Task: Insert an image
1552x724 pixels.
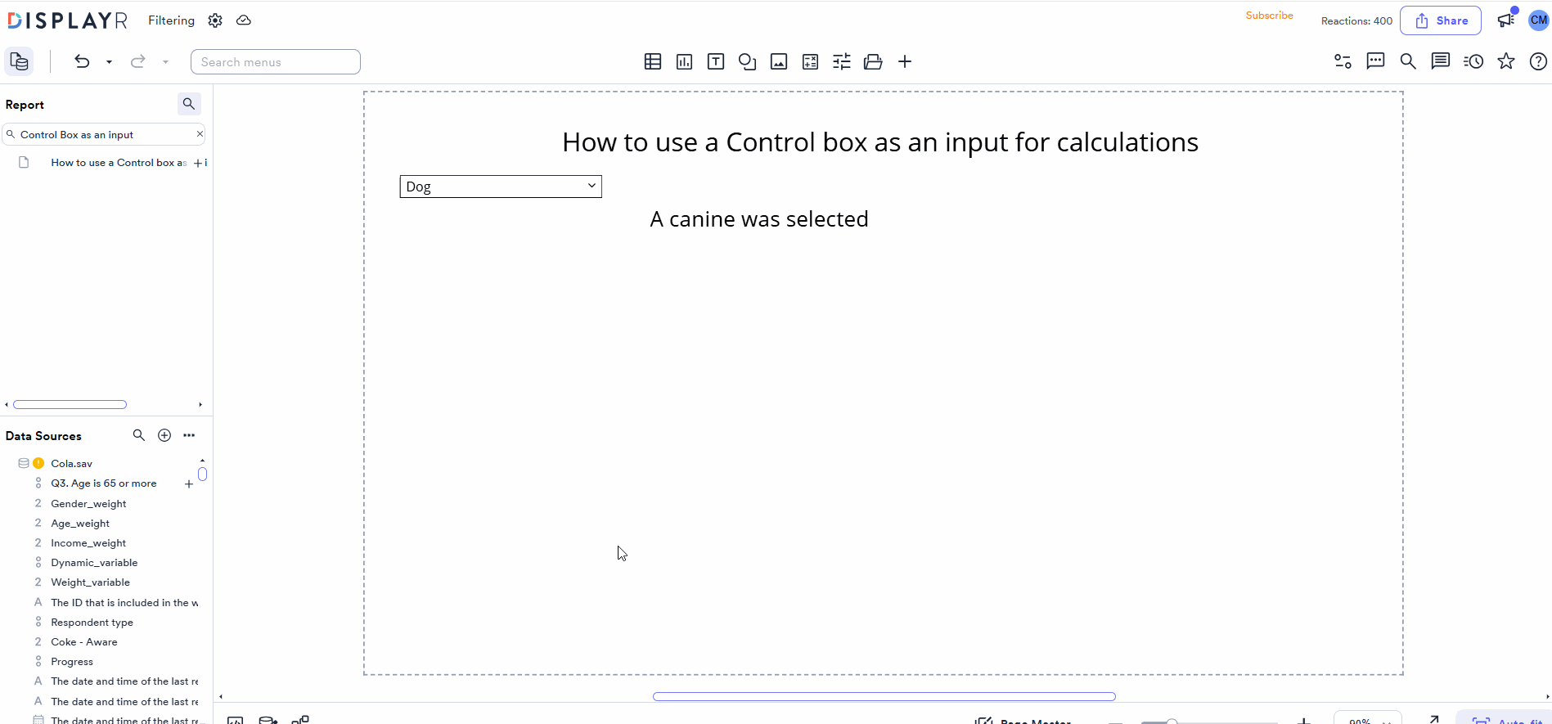Action: (x=779, y=61)
